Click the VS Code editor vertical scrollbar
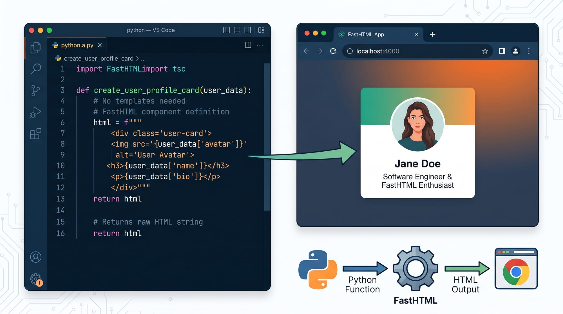Screen dimensions: 563x314 coord(267,137)
